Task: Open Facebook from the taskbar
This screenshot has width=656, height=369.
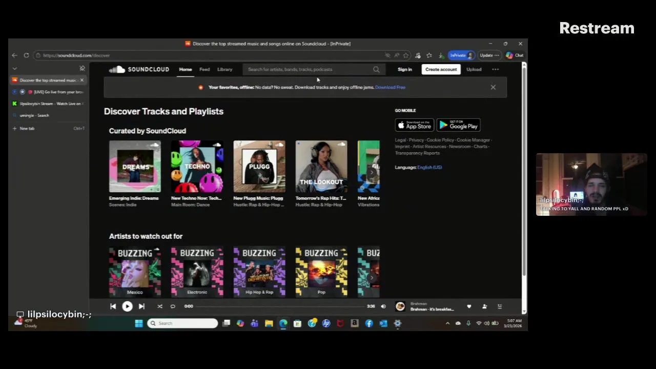Action: click(x=369, y=323)
